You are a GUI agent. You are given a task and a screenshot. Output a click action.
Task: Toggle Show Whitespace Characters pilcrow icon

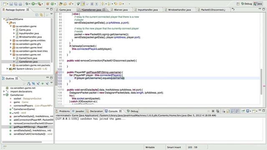click(96, 4)
